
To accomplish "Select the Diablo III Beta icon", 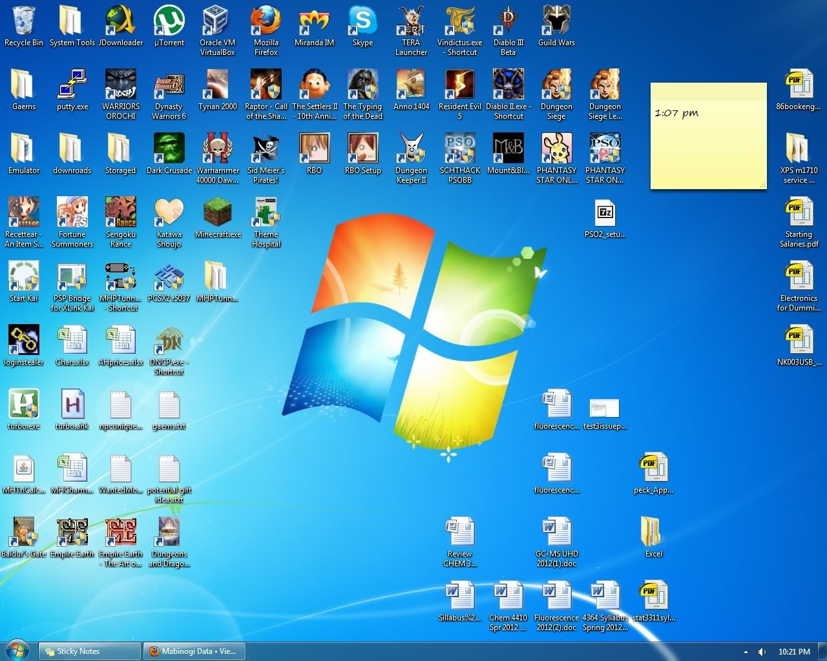I will click(x=508, y=21).
